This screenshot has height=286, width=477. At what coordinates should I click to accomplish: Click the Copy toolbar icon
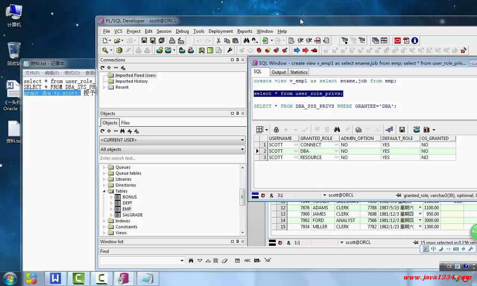227,41
